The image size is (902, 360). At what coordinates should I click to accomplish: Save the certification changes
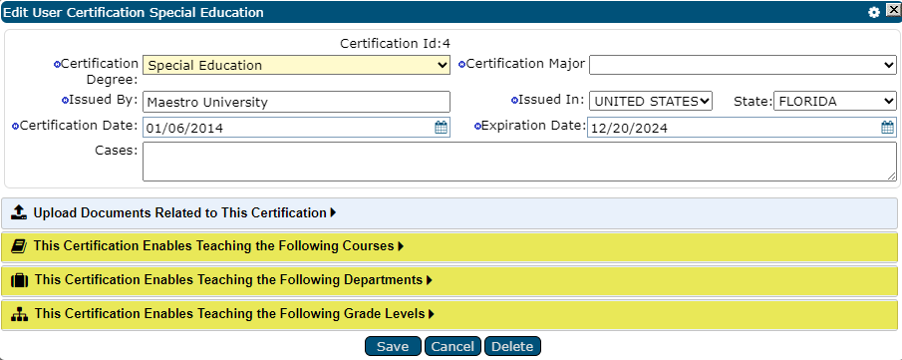(393, 346)
